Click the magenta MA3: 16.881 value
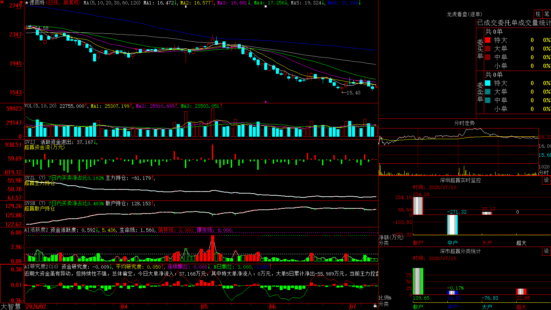551x310 pixels. click(234, 3)
